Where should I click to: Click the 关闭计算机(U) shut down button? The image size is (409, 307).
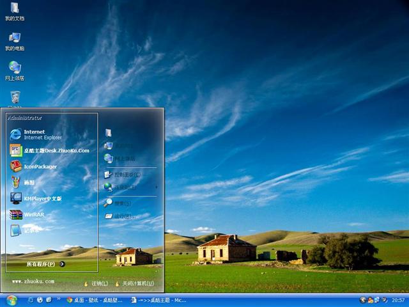(135, 284)
